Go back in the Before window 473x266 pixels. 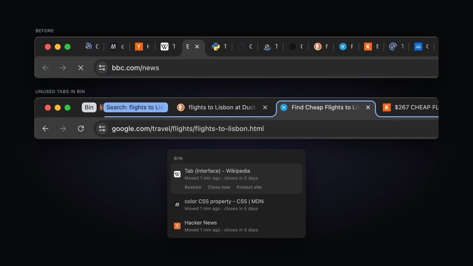tap(45, 68)
